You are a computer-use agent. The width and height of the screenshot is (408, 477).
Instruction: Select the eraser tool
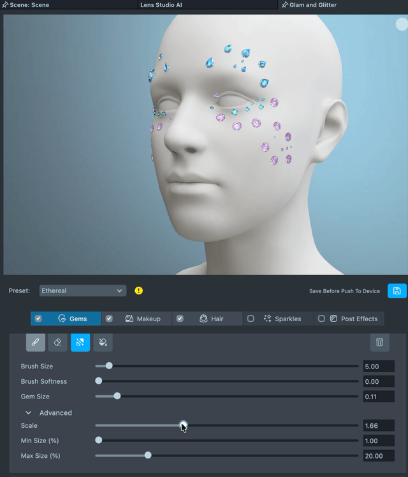[x=57, y=342]
